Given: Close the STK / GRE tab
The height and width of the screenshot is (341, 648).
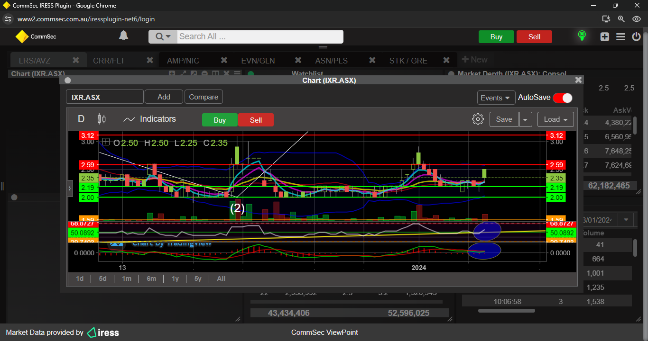Looking at the screenshot, I should [x=446, y=60].
